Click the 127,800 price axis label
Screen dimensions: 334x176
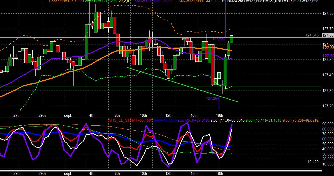point(328,14)
